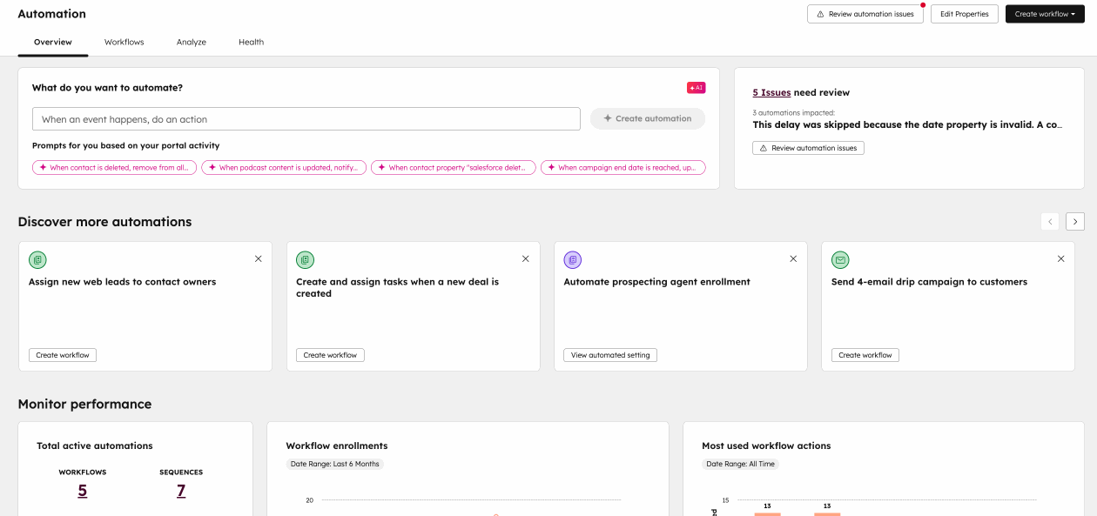1097x516 pixels.
Task: Click the left arrow in Discover more automations
Action: coord(1049,221)
